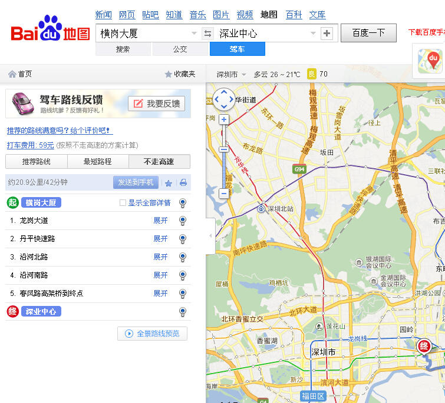Locate step 5 春风路高架桥 on map
Viewport: 445px width, 403px height.
183,294
